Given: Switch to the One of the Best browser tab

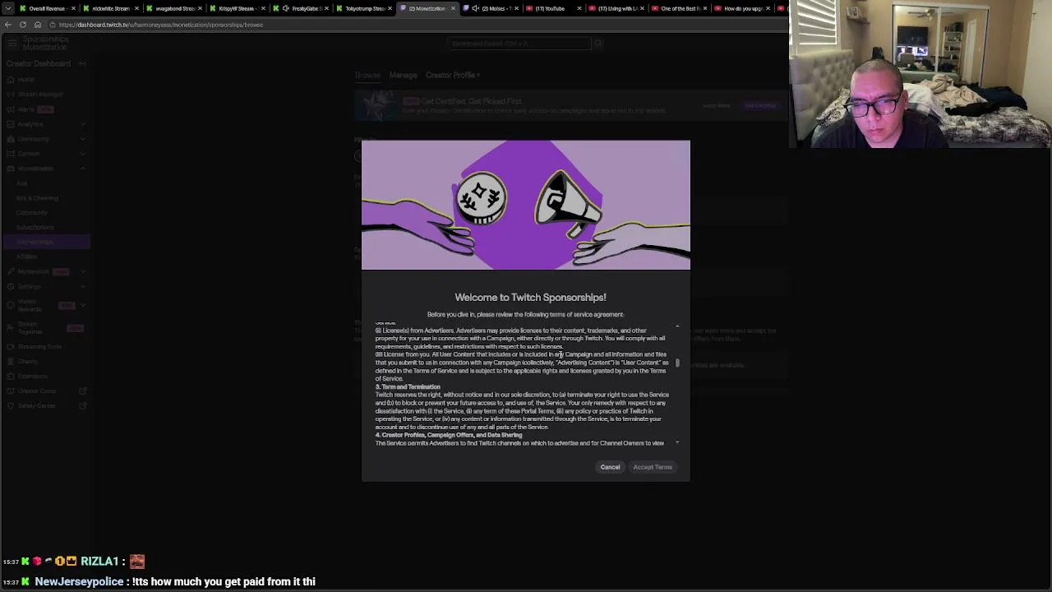Looking at the screenshot, I should click(681, 8).
